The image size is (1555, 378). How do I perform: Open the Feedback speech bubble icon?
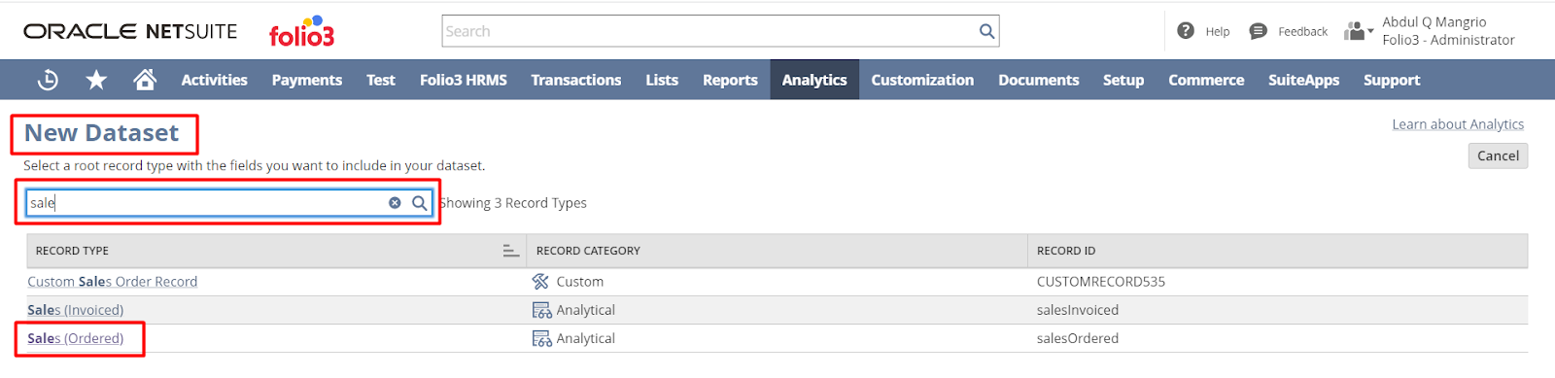tap(1258, 31)
